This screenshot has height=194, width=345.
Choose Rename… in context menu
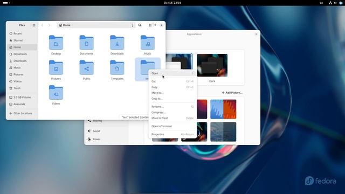tap(172, 107)
